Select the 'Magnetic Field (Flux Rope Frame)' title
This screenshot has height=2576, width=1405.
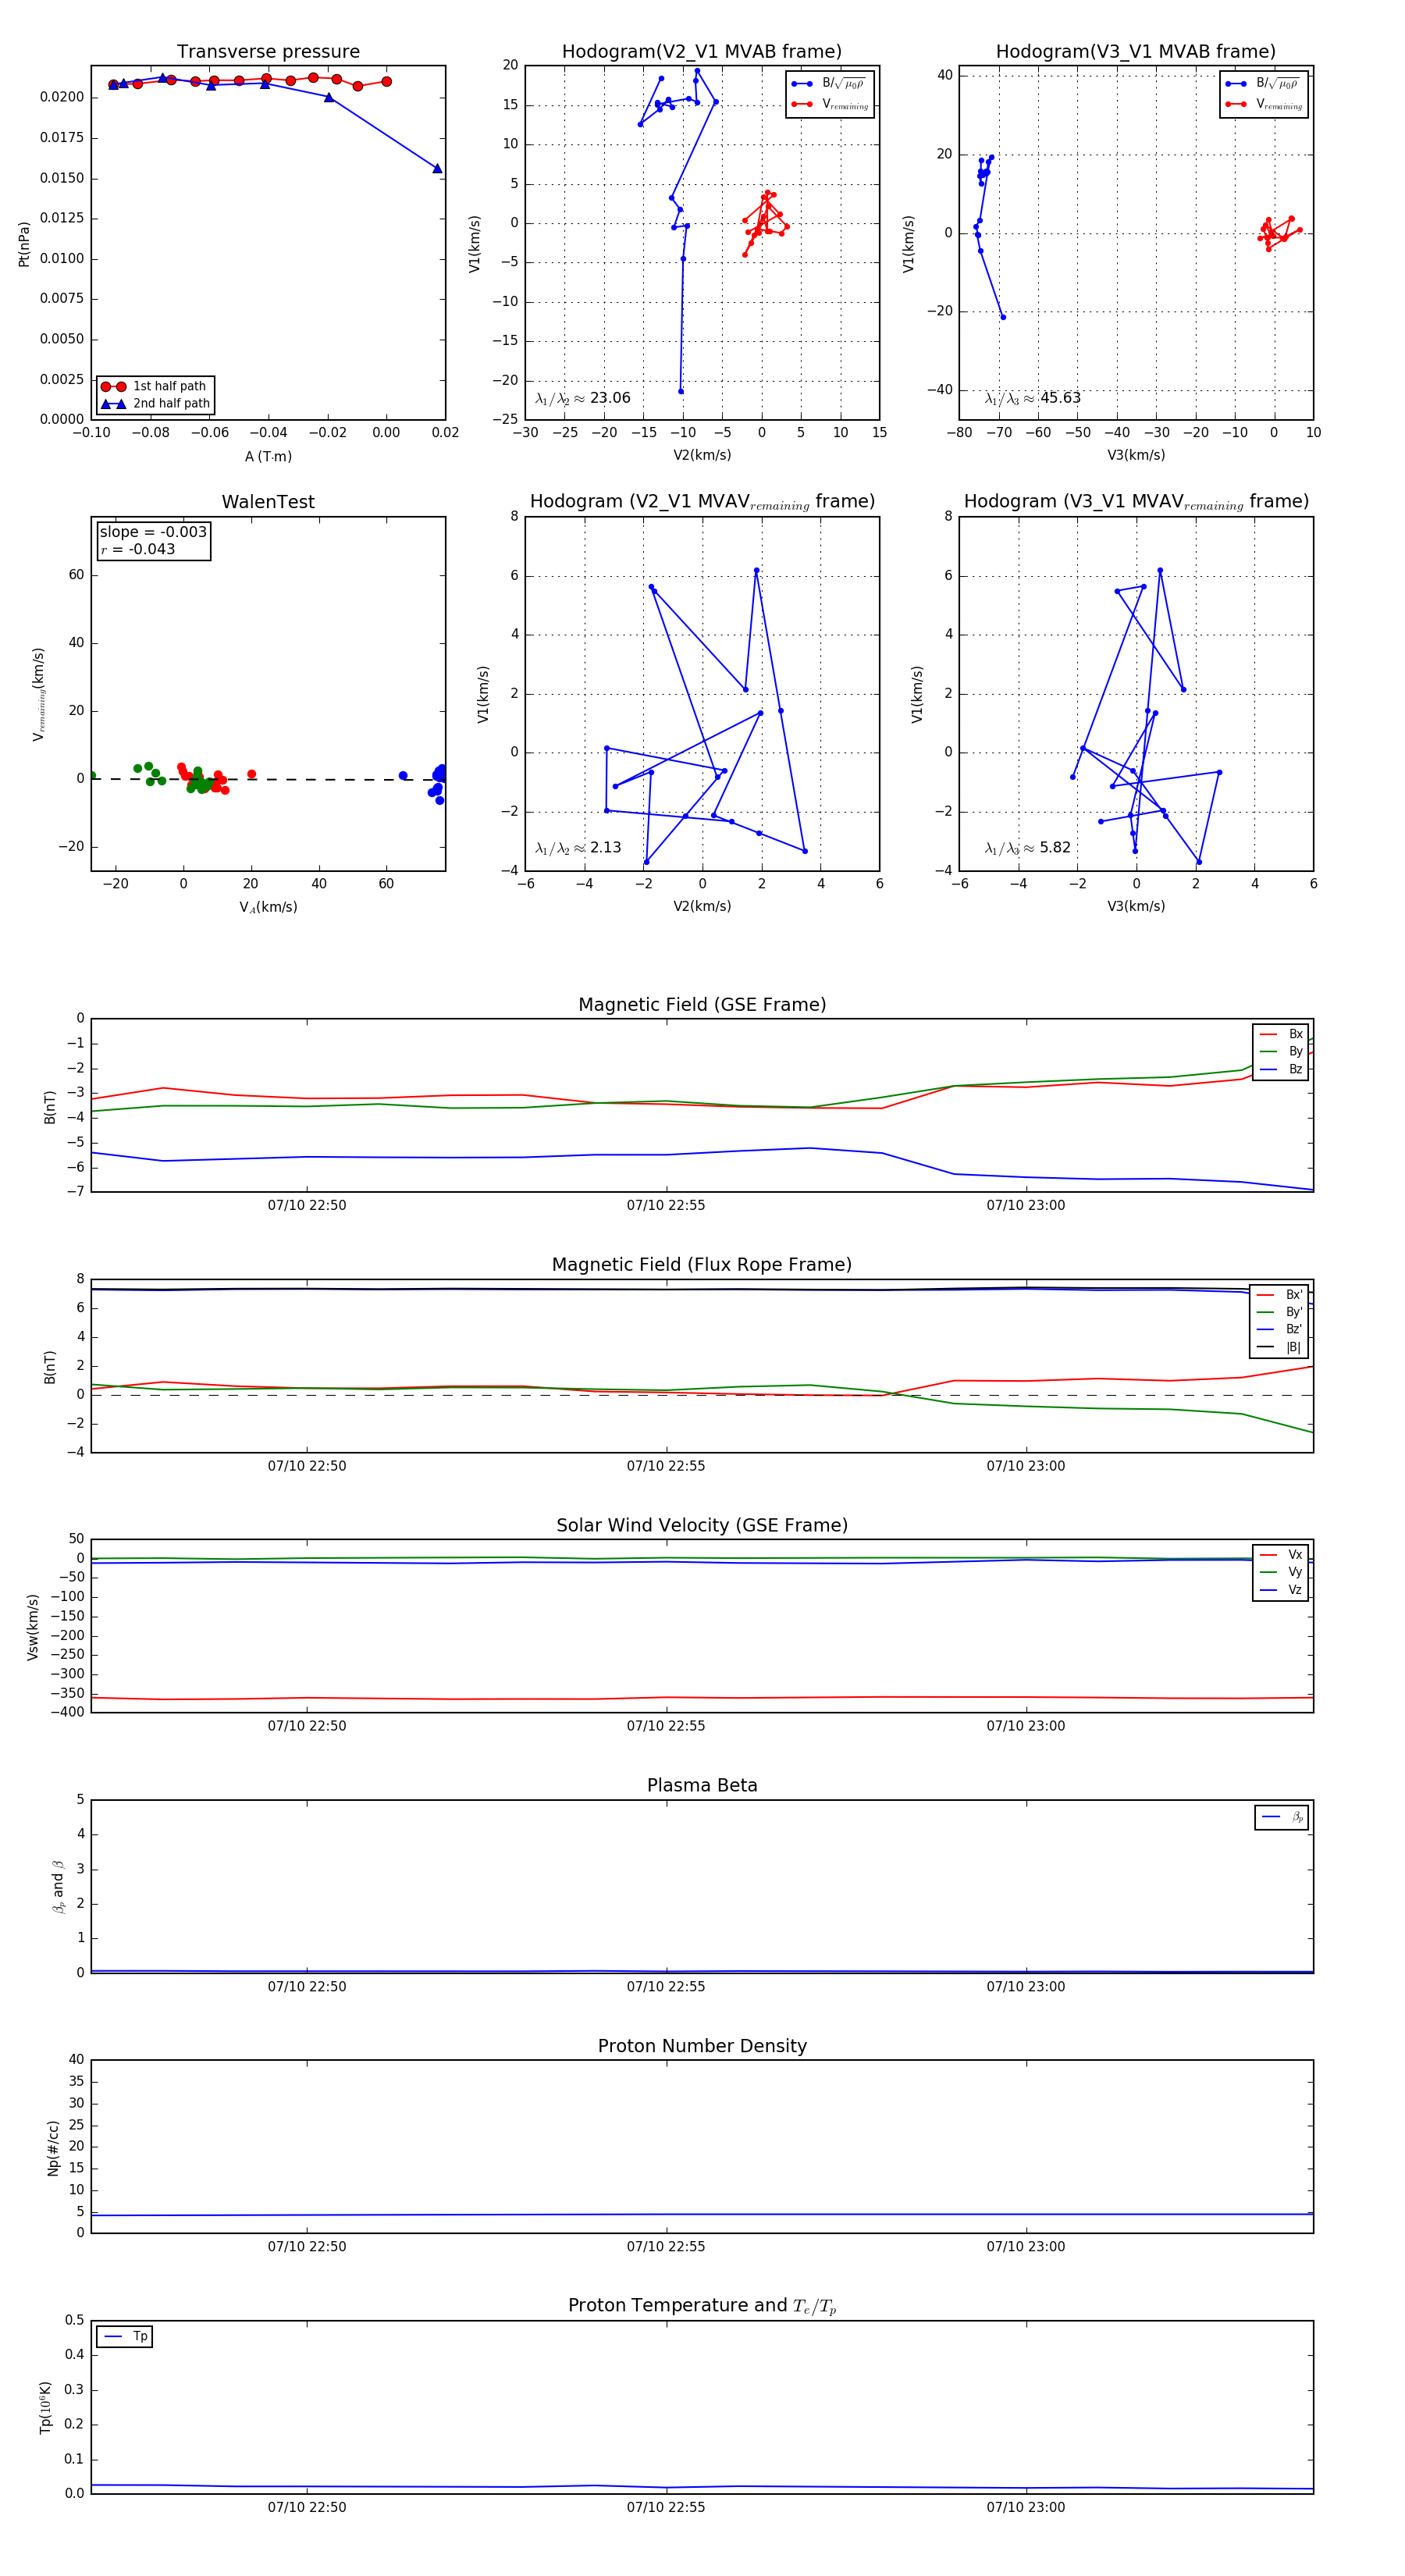[702, 1265]
